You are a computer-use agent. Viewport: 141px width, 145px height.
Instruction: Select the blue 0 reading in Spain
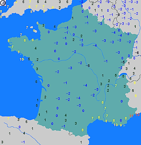pos(19,127)
